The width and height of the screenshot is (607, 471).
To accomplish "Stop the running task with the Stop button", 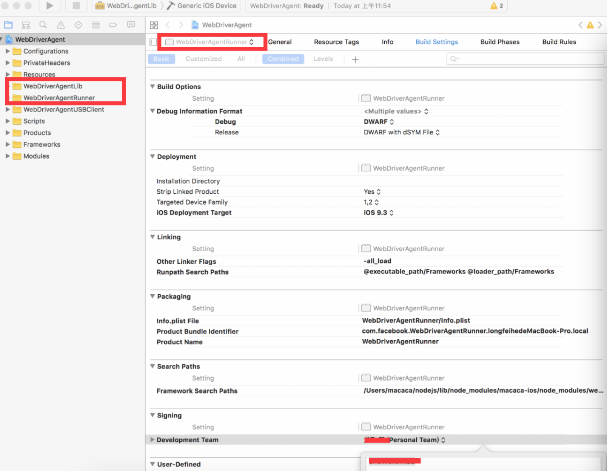I will [x=76, y=6].
